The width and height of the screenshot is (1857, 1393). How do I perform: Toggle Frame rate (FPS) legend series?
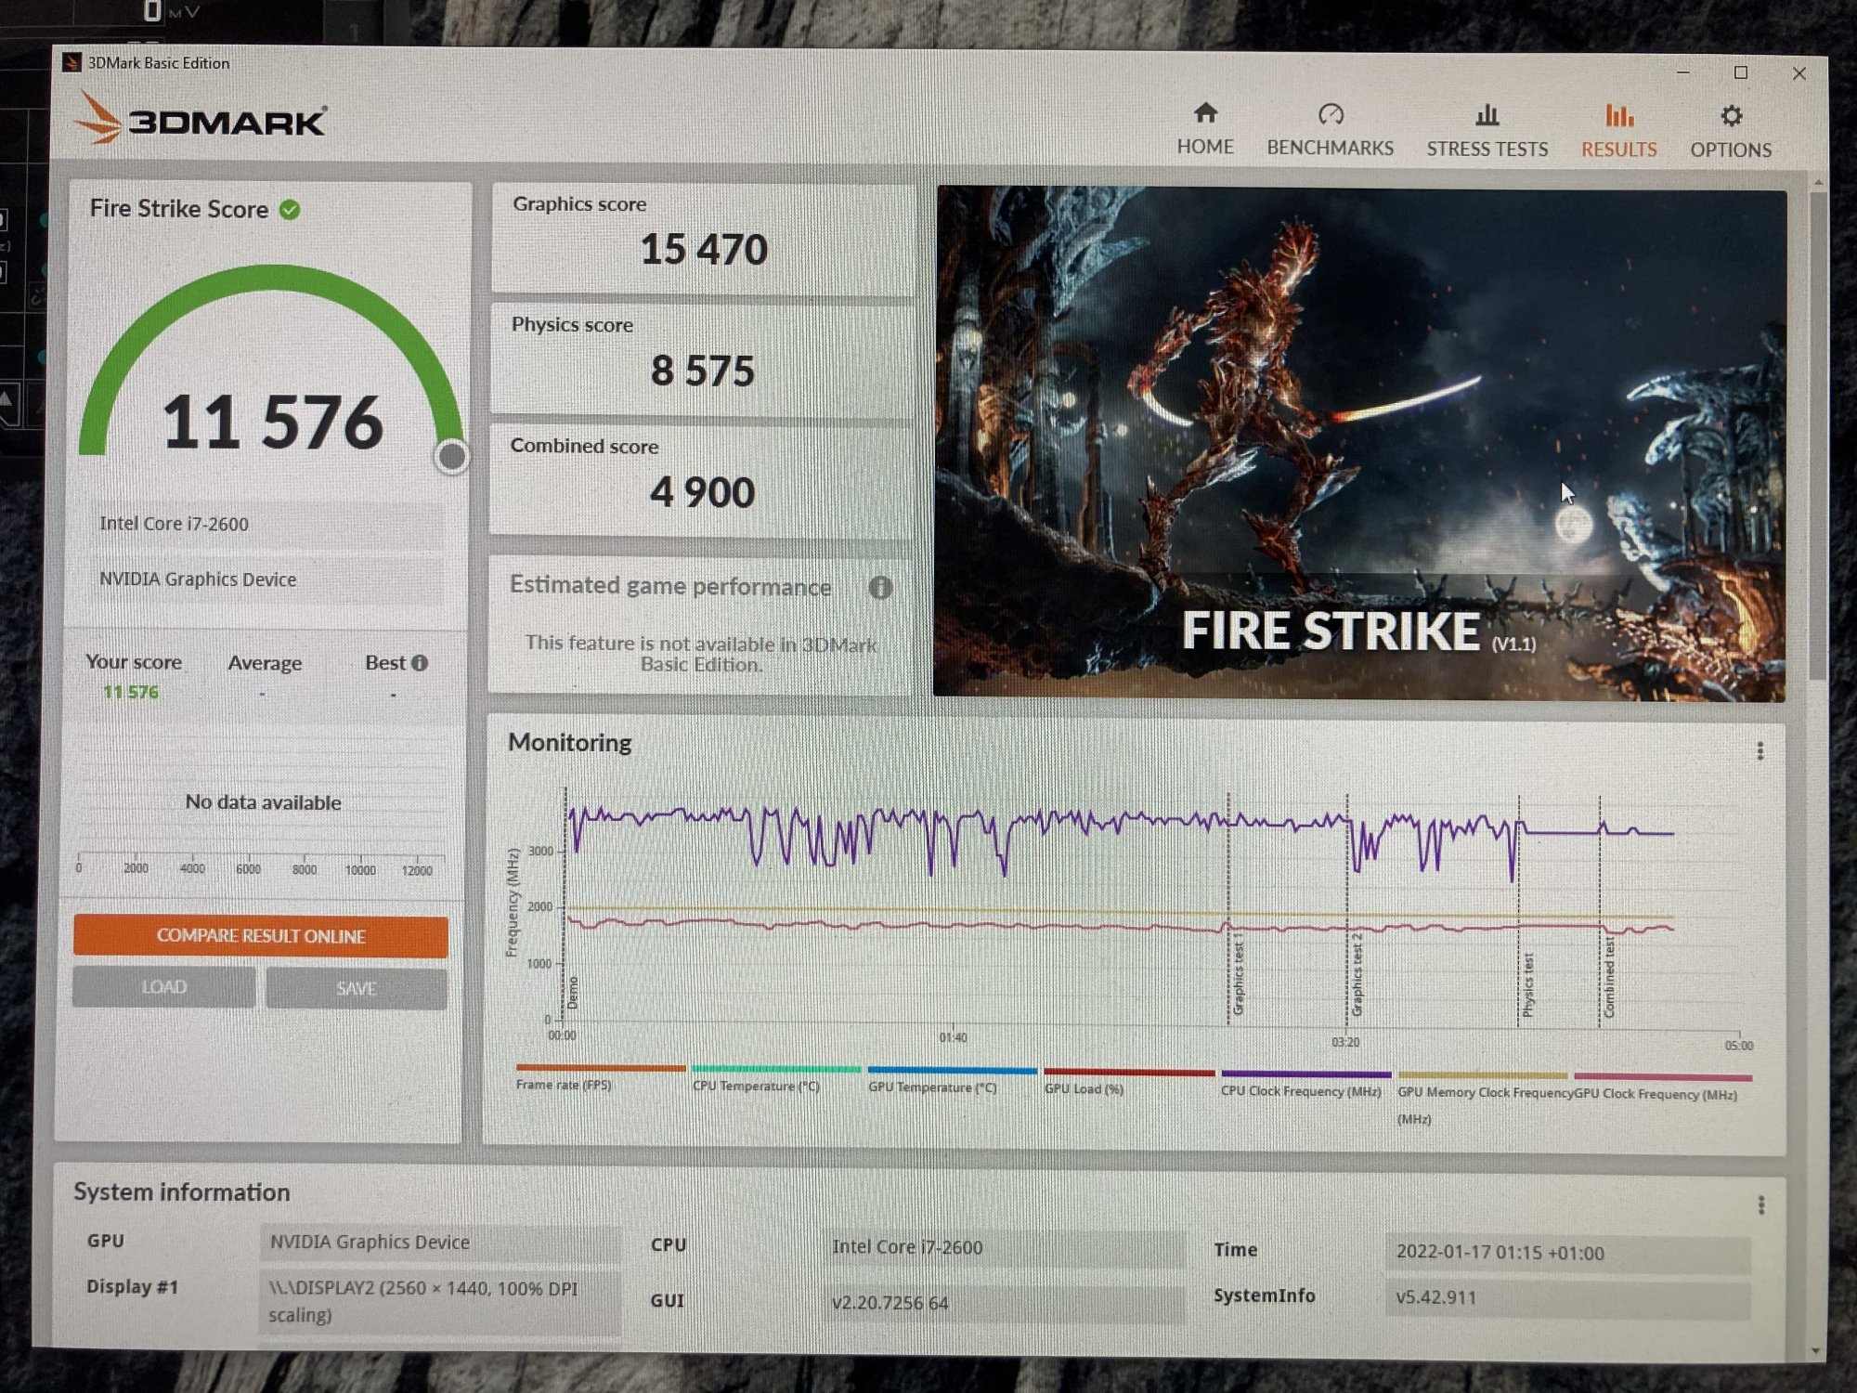pyautogui.click(x=564, y=1085)
